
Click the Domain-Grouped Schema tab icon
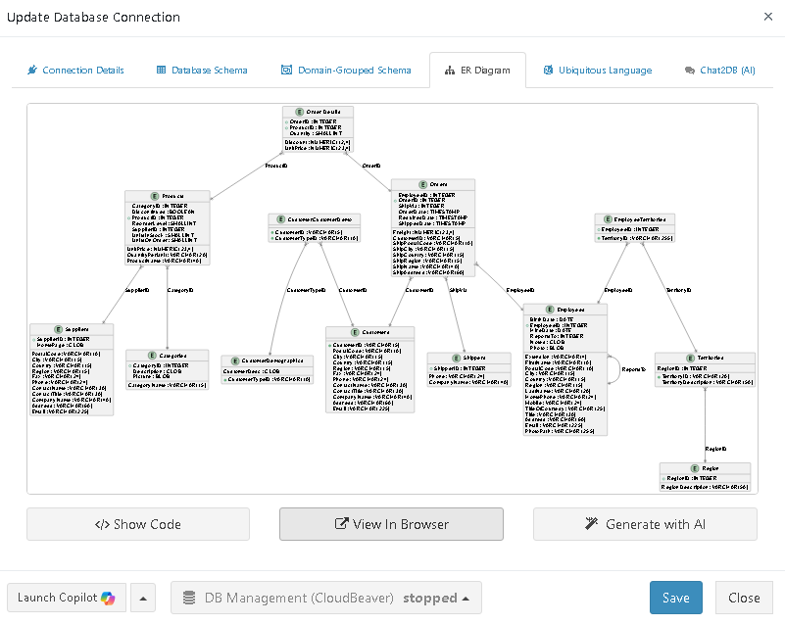(286, 71)
